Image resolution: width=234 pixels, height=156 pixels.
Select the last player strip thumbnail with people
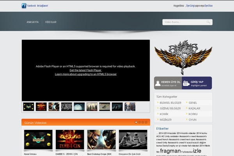(x=130, y=107)
